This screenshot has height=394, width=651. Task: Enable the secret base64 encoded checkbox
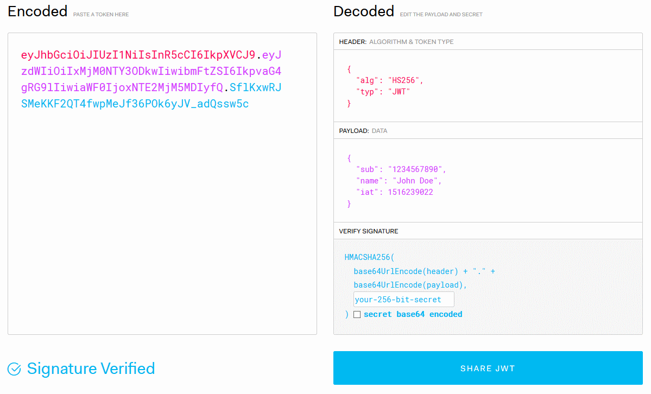coord(357,314)
